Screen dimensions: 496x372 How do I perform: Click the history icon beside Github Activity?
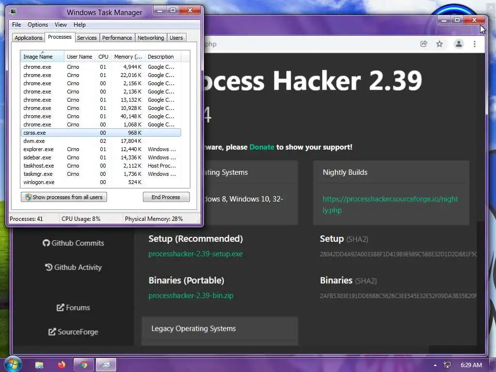click(49, 267)
